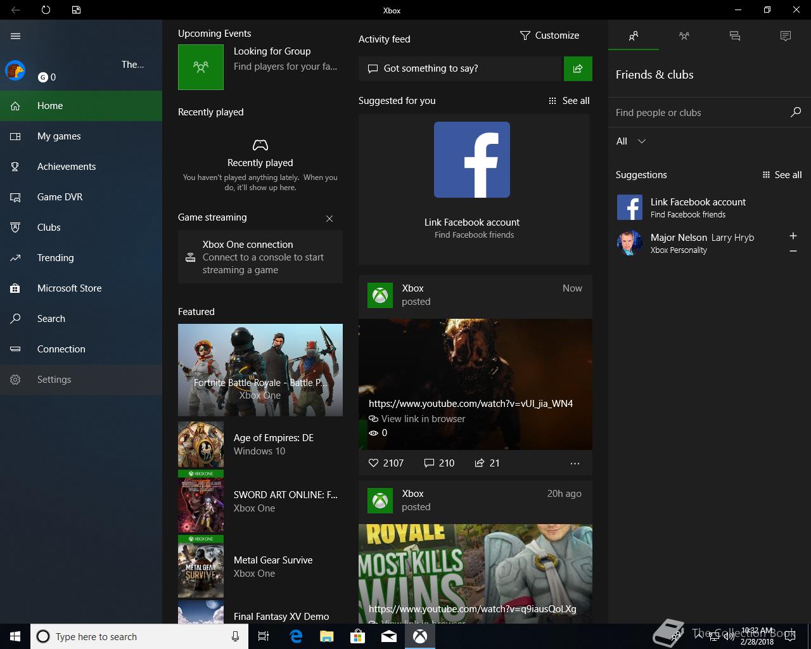Remove Major Nelson suggestion with minus
The height and width of the screenshot is (649, 811).
pos(793,252)
